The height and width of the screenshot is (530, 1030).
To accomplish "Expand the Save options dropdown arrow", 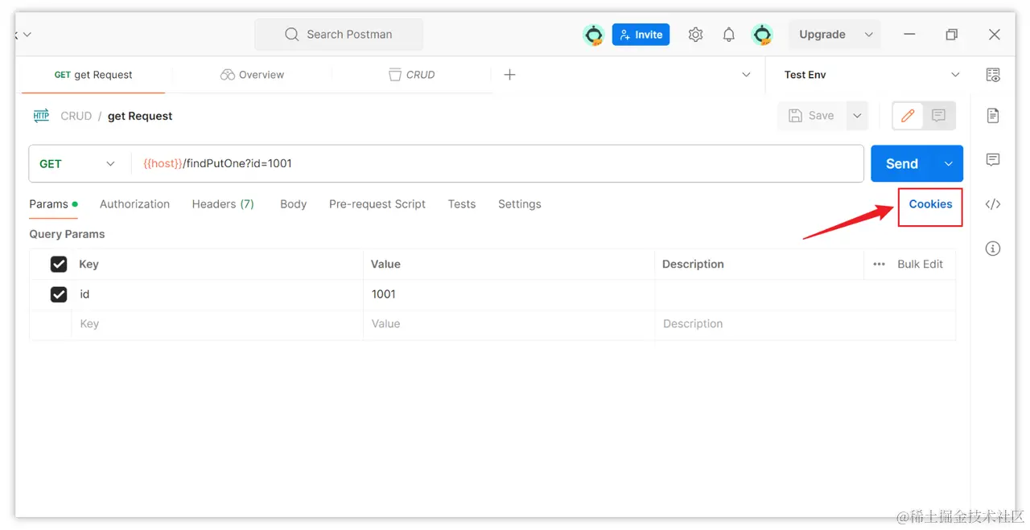I will tap(857, 116).
